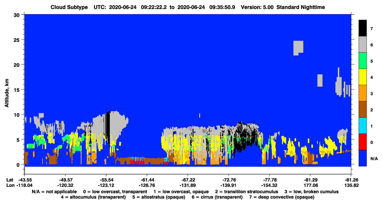The width and height of the screenshot is (390, 200).
Task: Pick the cyan legend swatch labeled 1
Action: click(363, 125)
